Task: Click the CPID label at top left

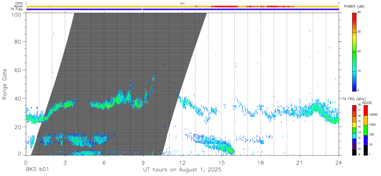Action: click(19, 3)
